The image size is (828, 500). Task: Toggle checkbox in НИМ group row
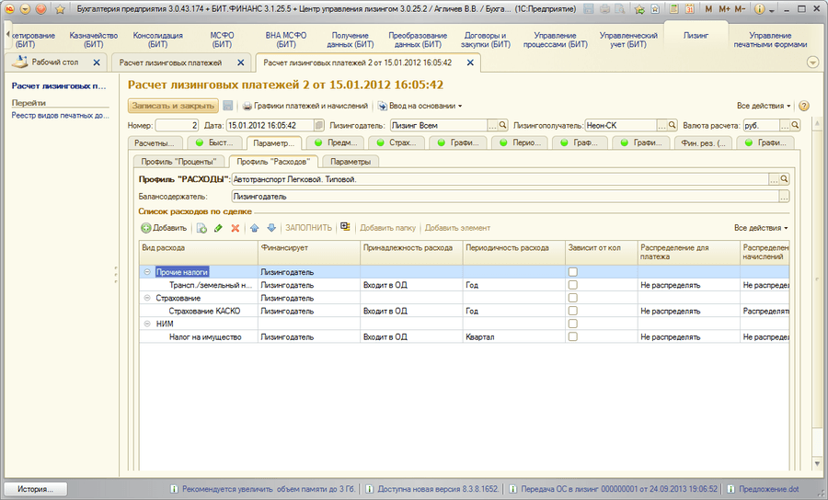pos(573,324)
